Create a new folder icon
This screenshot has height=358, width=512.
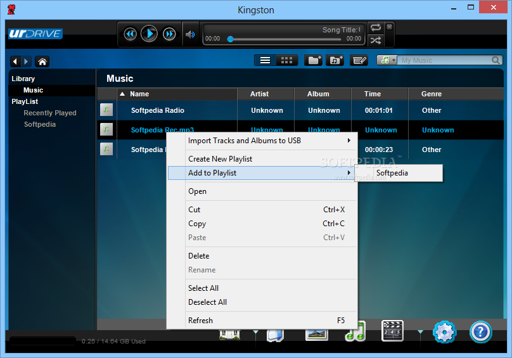[x=314, y=60]
